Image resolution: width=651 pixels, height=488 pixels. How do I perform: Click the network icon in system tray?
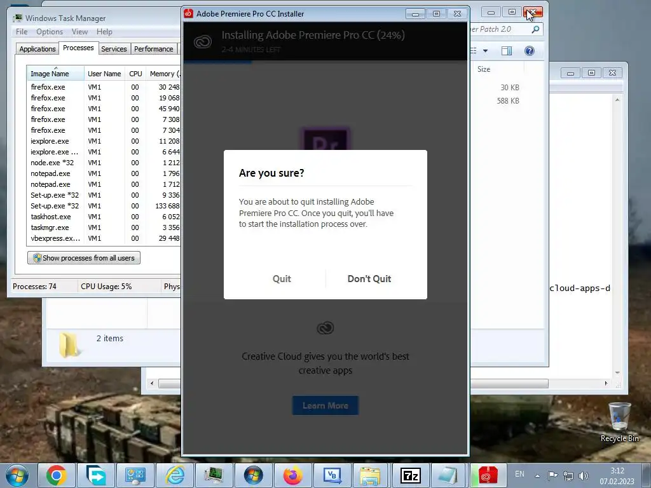point(568,476)
